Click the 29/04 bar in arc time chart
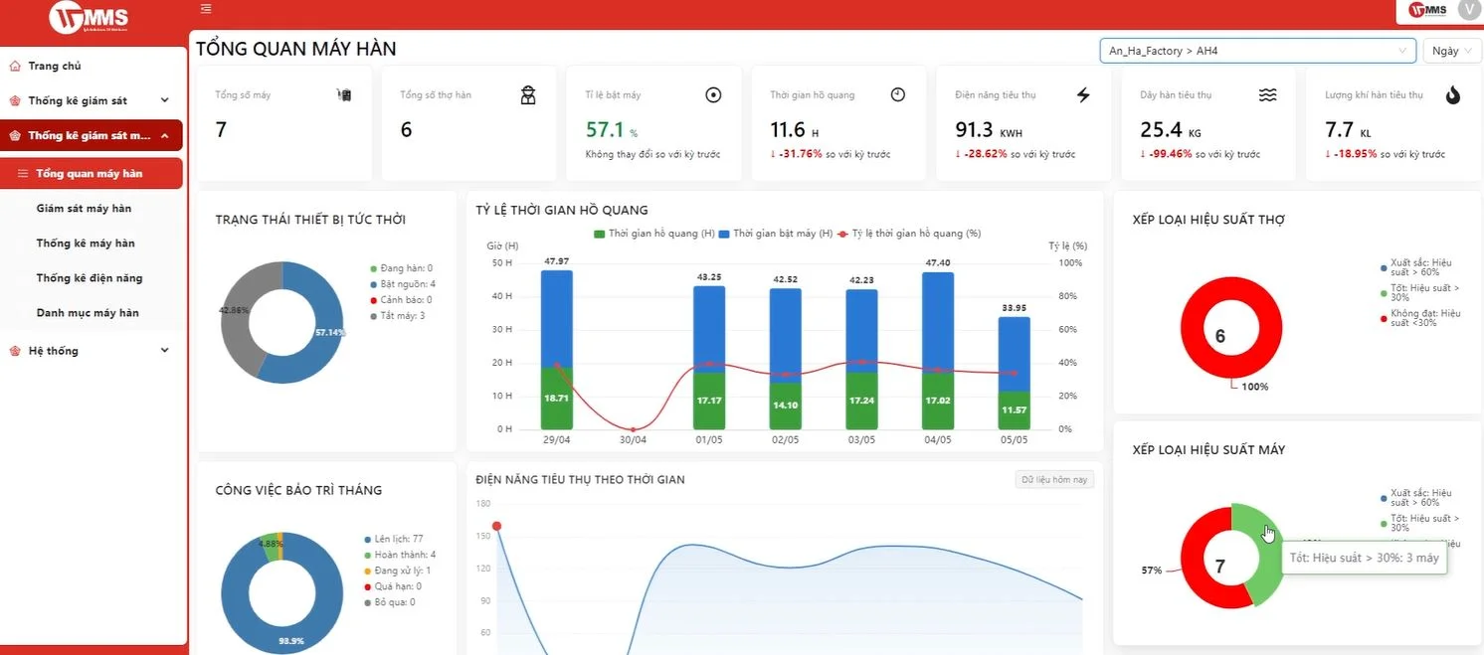 557,350
